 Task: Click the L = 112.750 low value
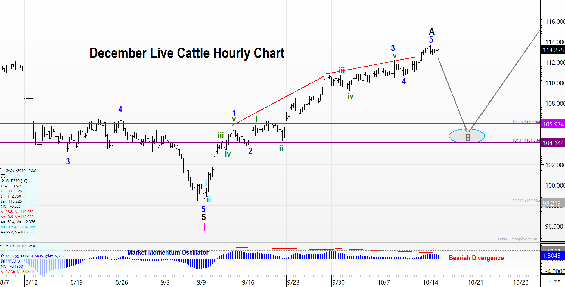pyautogui.click(x=11, y=196)
